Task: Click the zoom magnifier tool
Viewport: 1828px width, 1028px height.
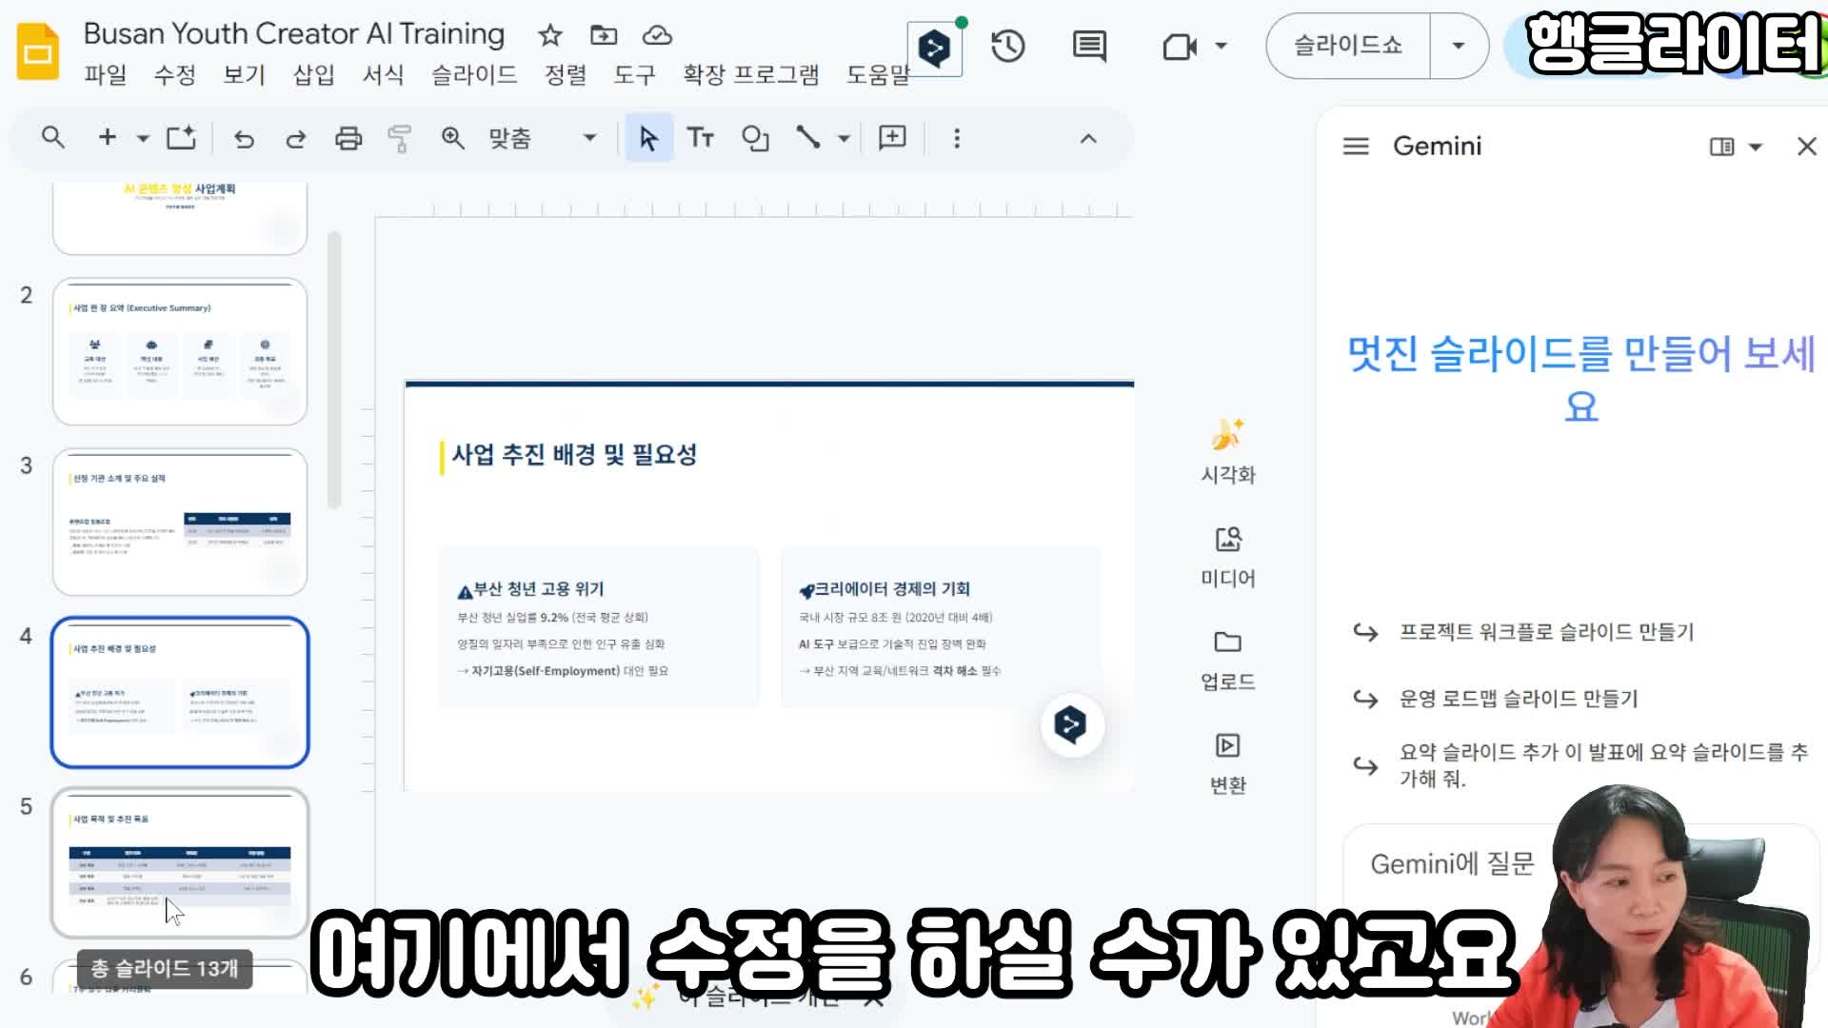Action: tap(452, 139)
